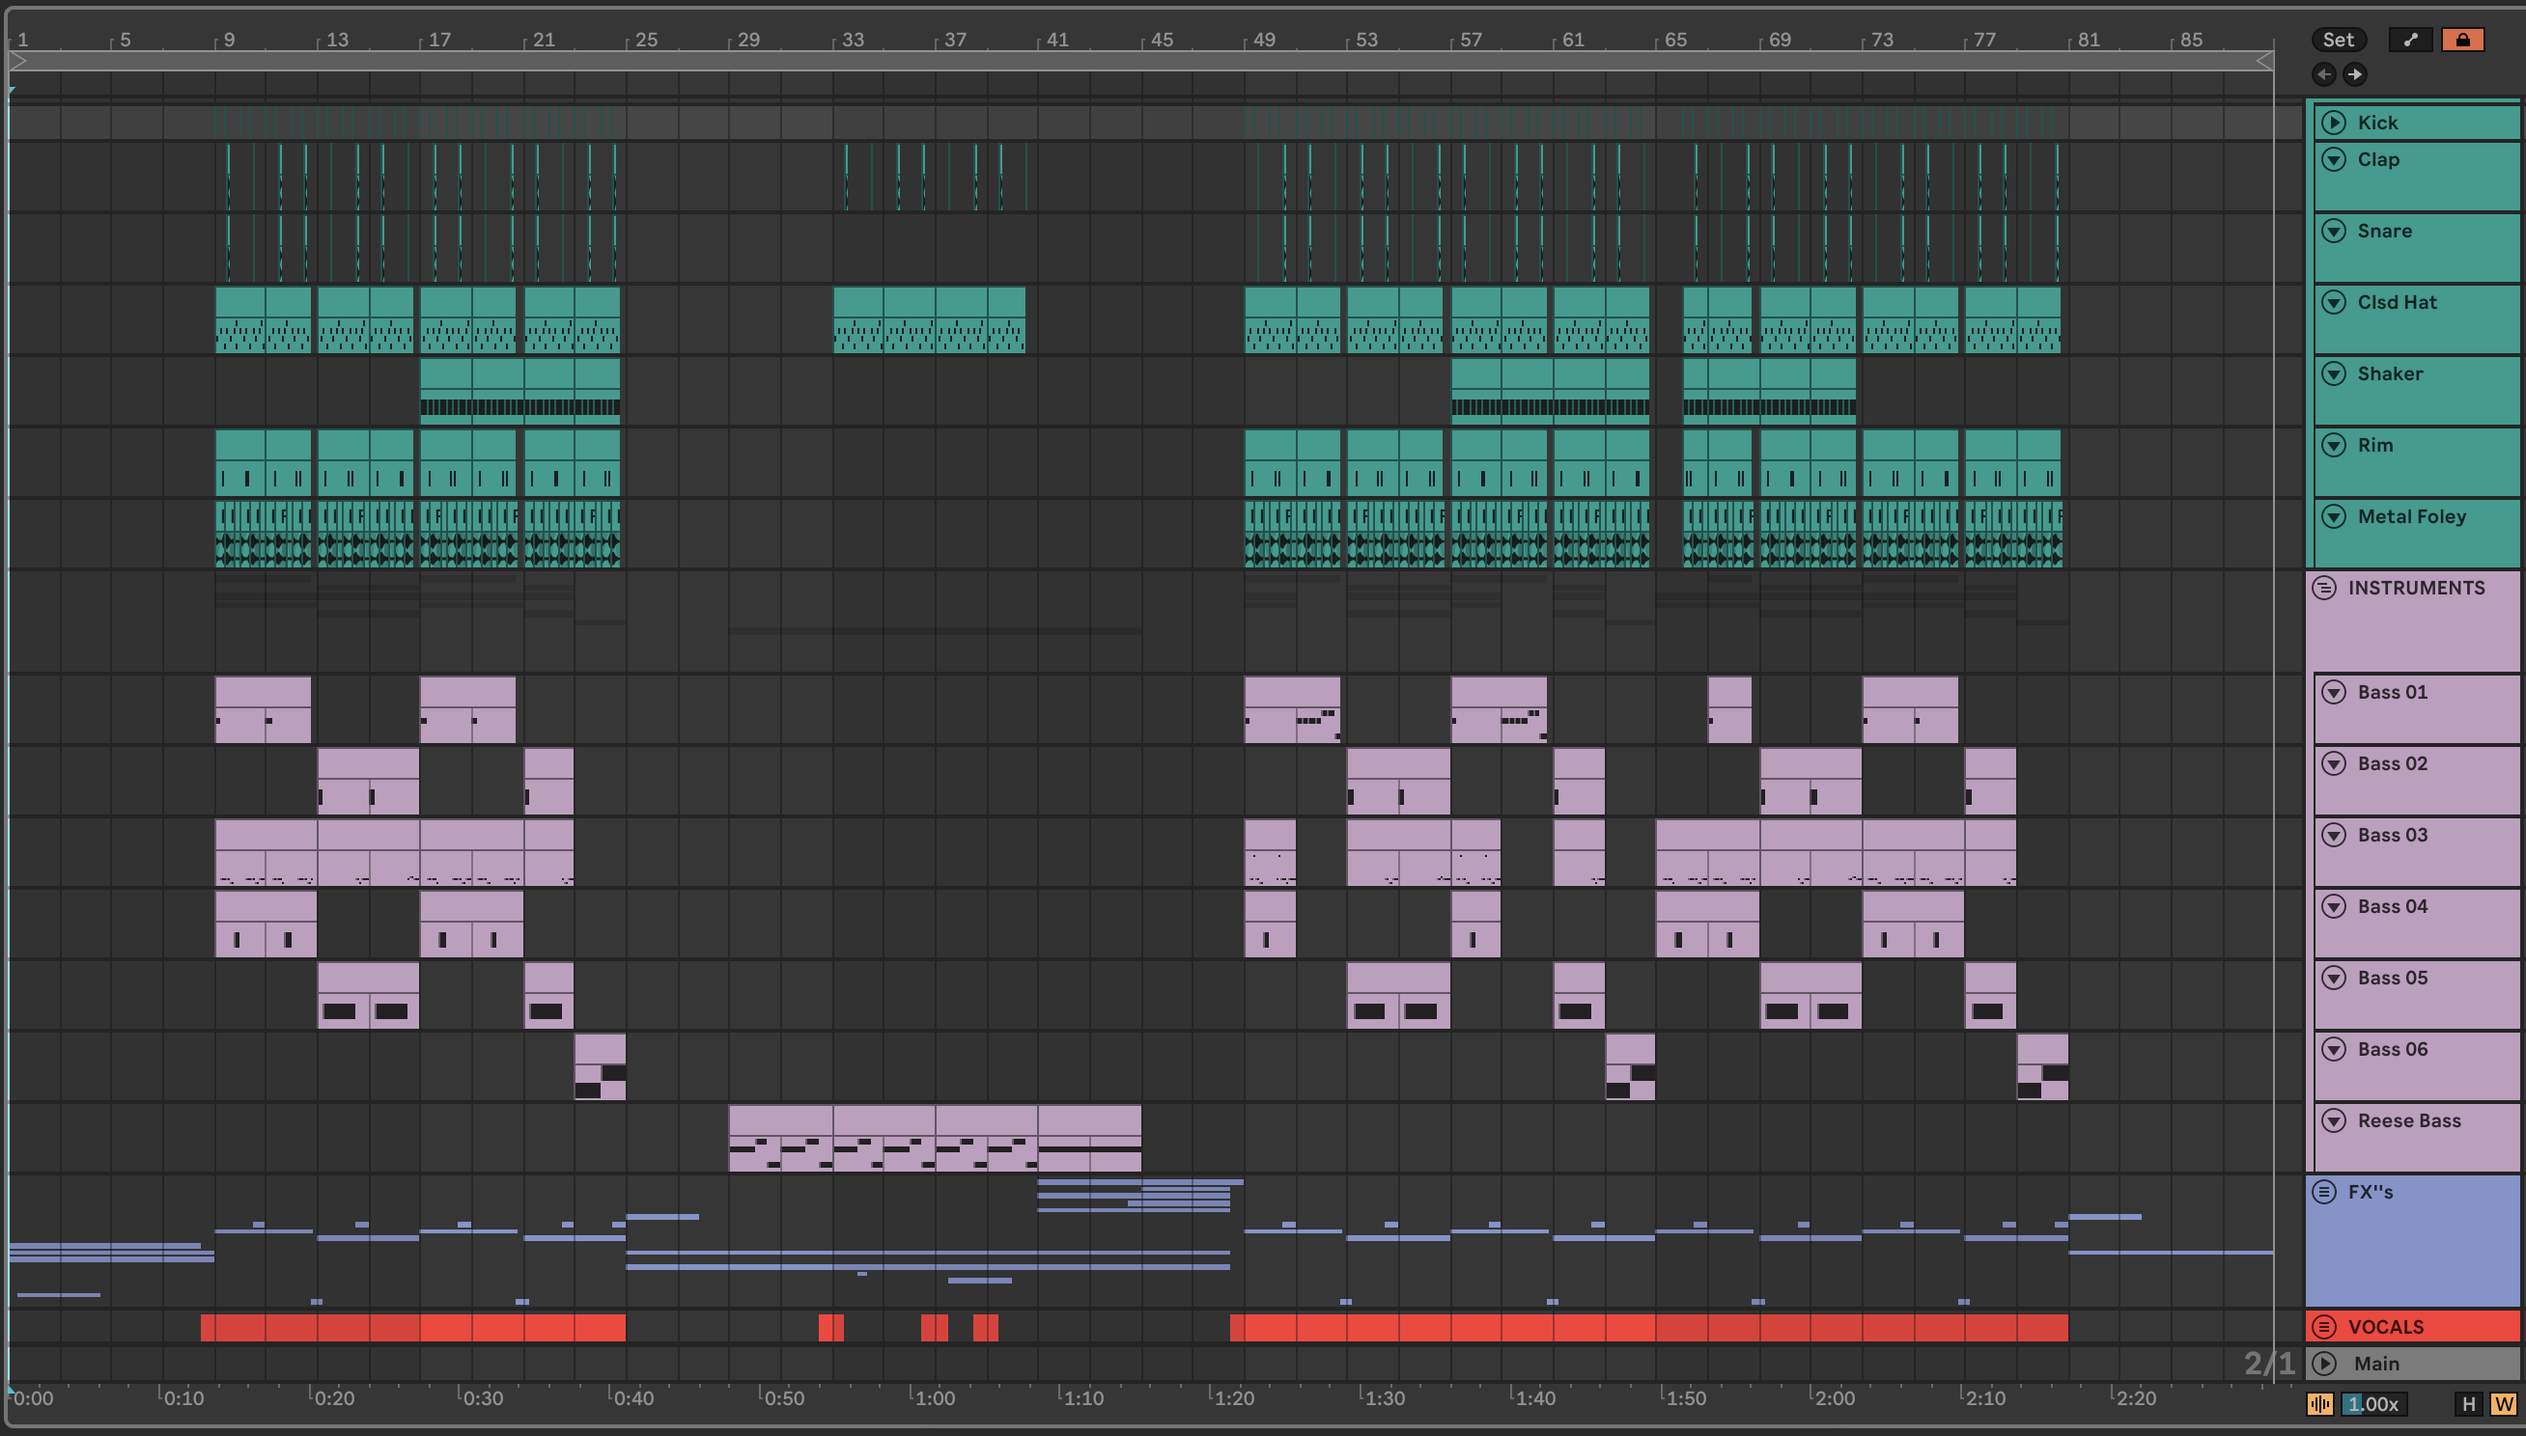Fold the Snare track
Image resolution: width=2526 pixels, height=1436 pixels.
pos(2334,231)
